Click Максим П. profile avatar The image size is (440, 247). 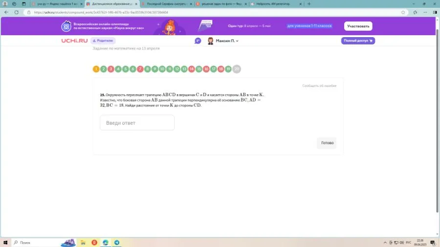[x=210, y=41]
